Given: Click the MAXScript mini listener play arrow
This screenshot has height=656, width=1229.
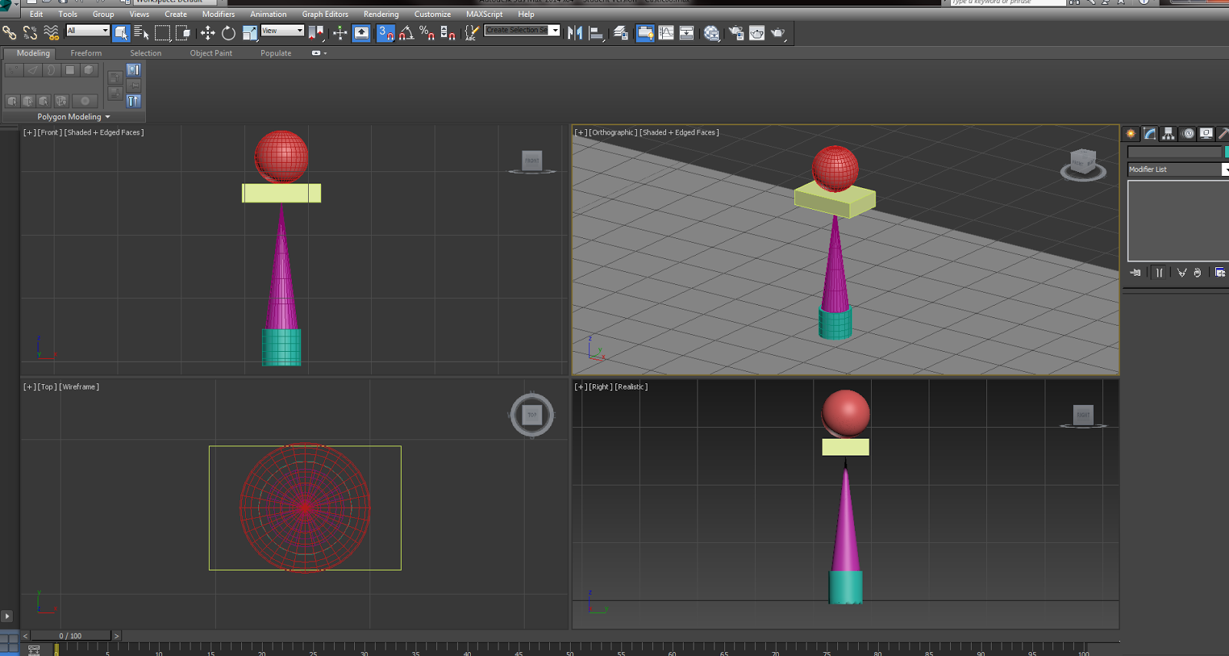Looking at the screenshot, I should [x=7, y=616].
